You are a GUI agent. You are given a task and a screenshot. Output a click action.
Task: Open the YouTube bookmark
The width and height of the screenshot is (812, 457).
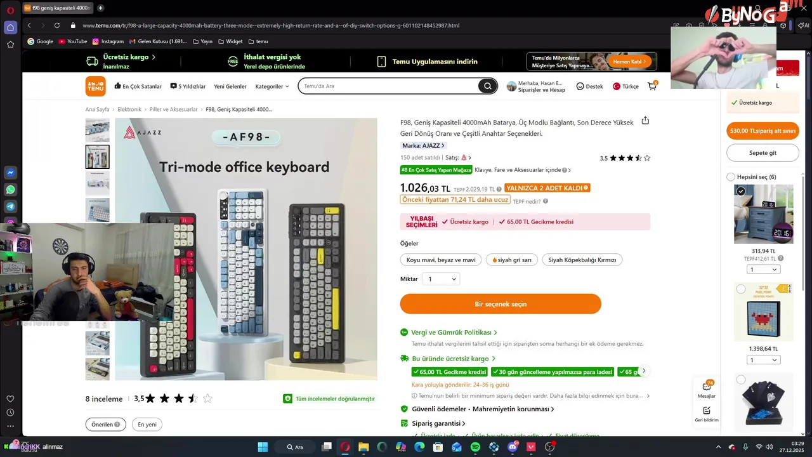73,41
